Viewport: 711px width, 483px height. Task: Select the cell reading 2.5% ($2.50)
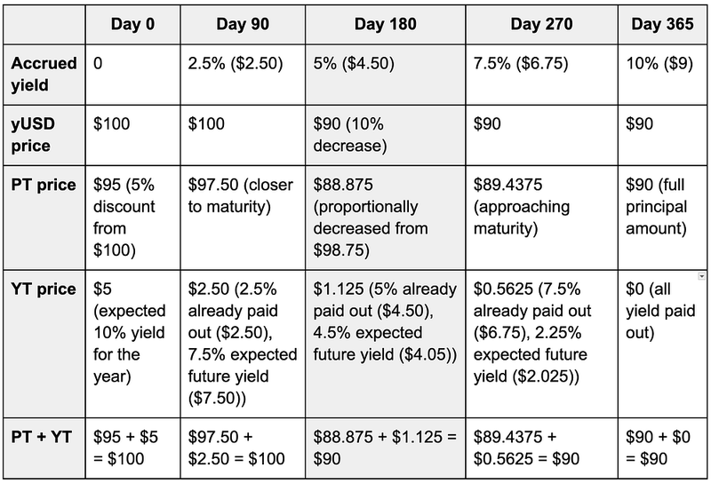coord(242,65)
